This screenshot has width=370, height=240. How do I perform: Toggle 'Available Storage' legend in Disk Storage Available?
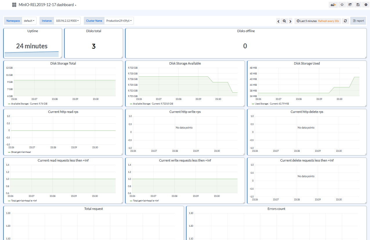142,104
